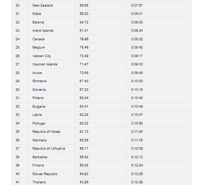Click Poland speed value 63,84

[84, 98]
